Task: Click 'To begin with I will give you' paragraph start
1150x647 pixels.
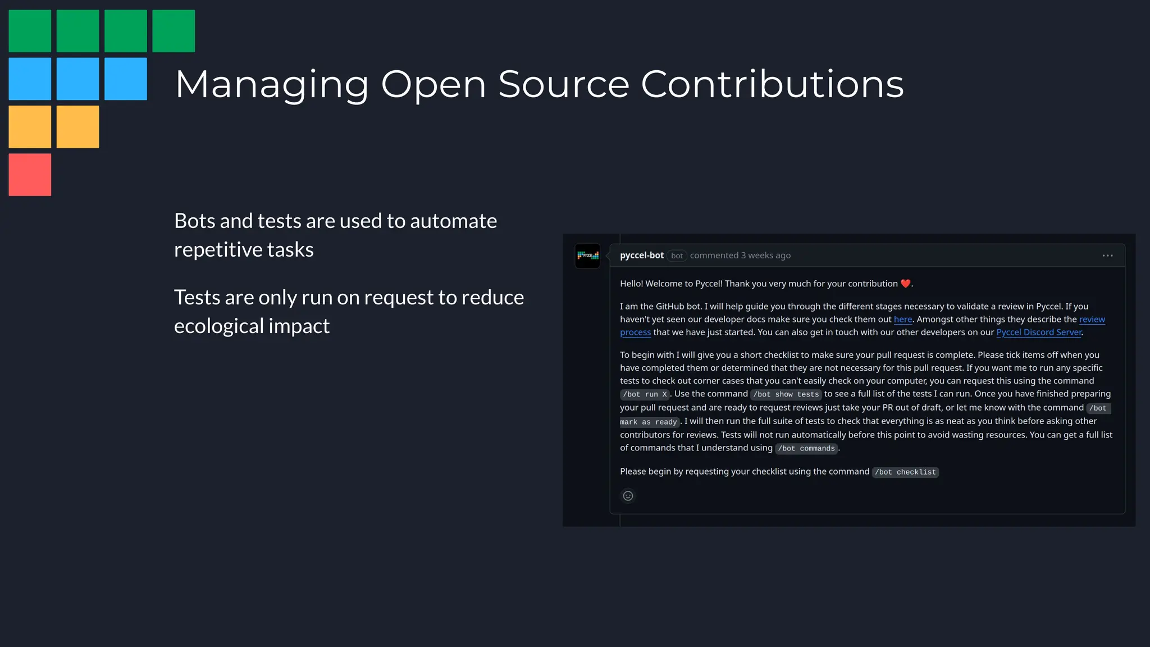Action: coord(679,355)
